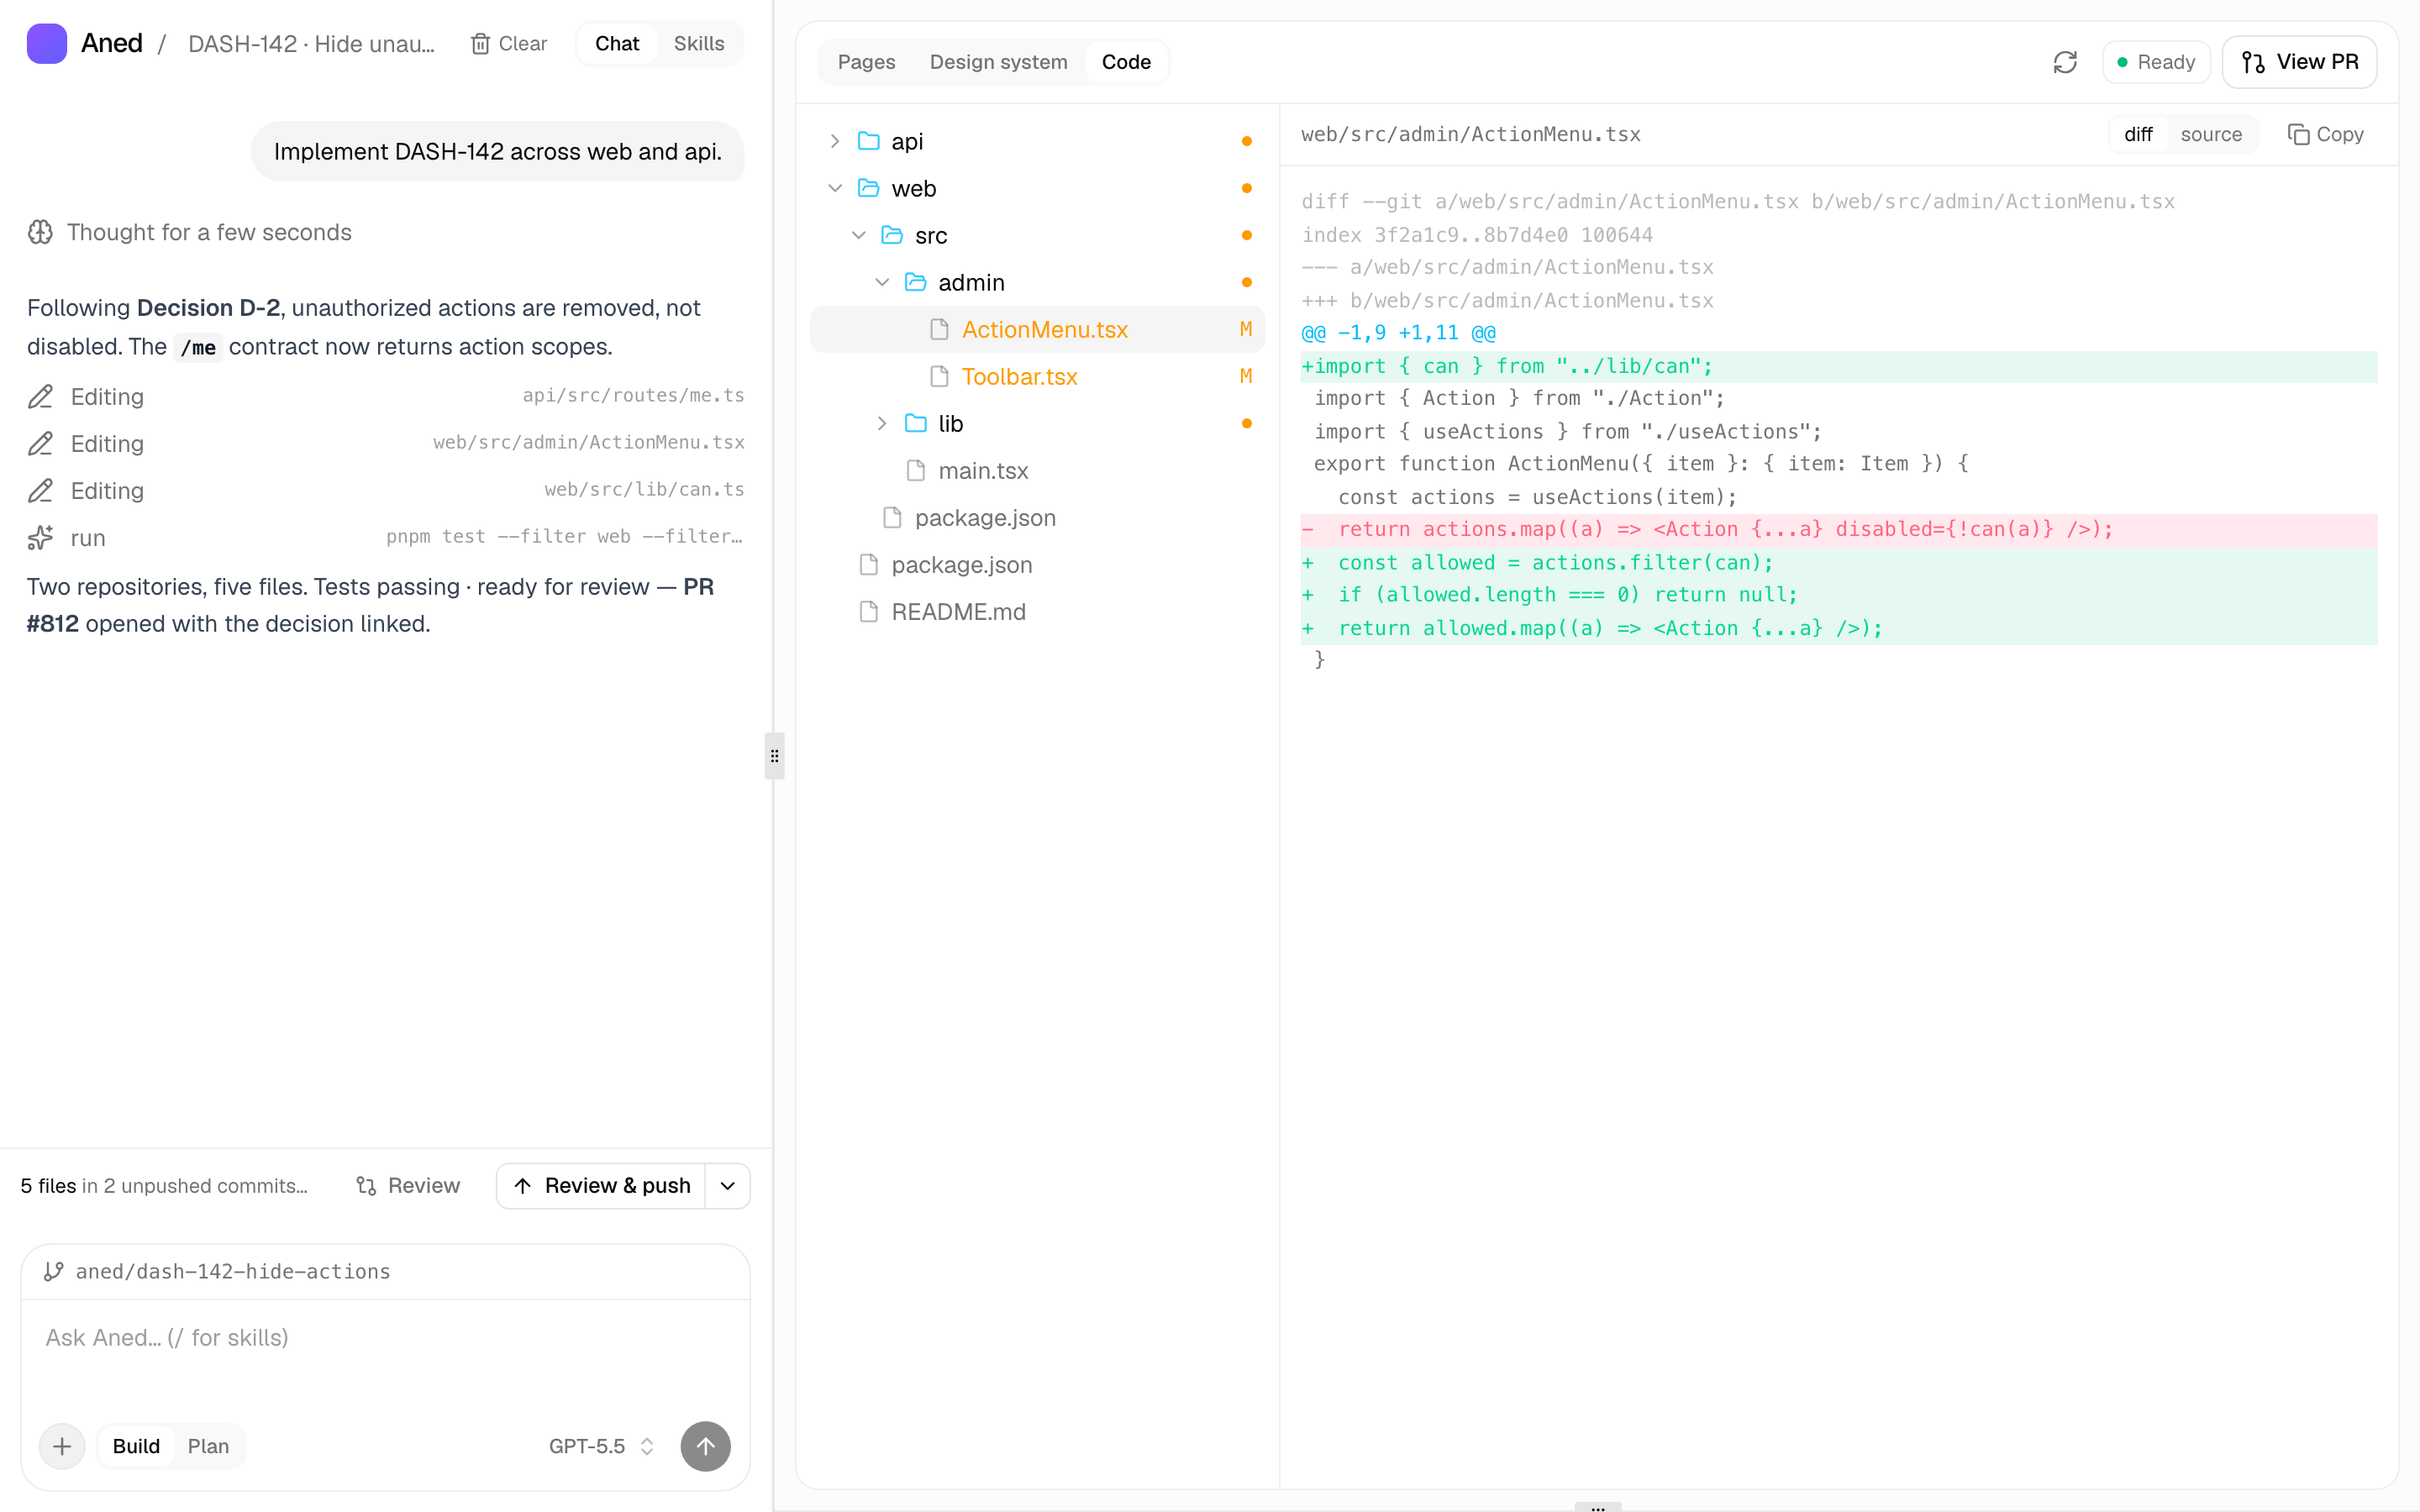Viewport: 2420px width, 1512px height.
Task: Click the brain icon beside Thought for a few seconds
Action: (40, 232)
